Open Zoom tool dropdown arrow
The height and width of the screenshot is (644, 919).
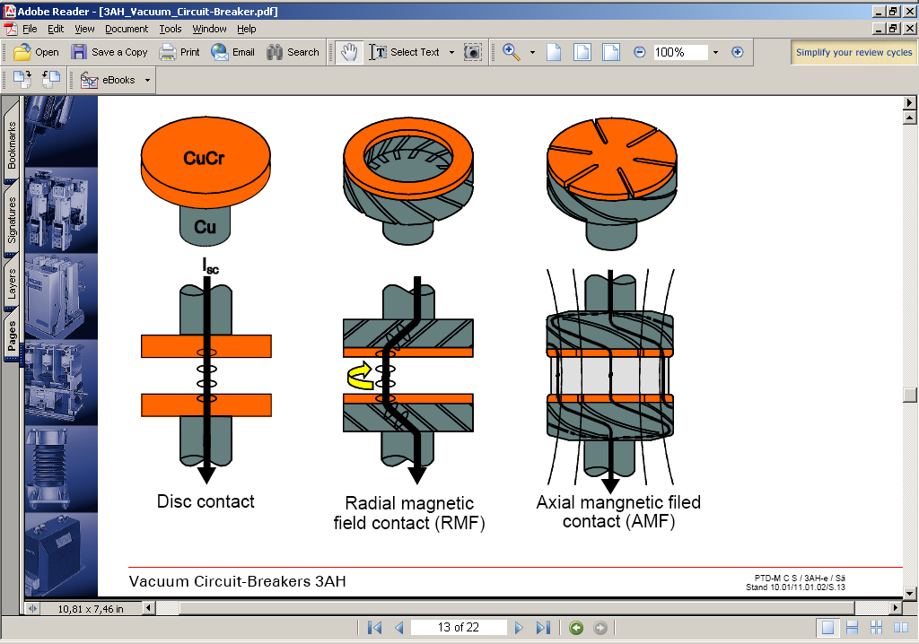click(x=532, y=52)
